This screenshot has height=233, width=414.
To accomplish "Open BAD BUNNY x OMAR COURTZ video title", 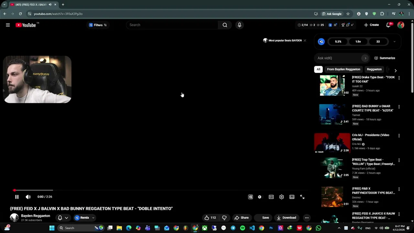I will pos(373,108).
